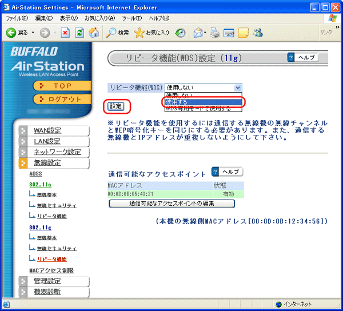Choose WDS専用モードで使用する option

pos(198,108)
